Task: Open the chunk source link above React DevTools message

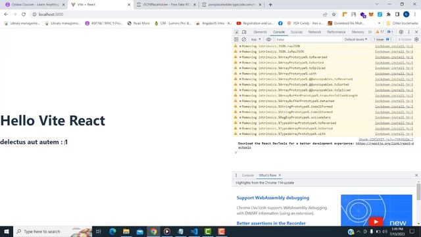Action: 386,140
